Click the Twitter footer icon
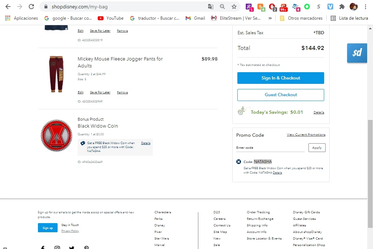The height and width of the screenshot is (249, 373). (x=71, y=247)
